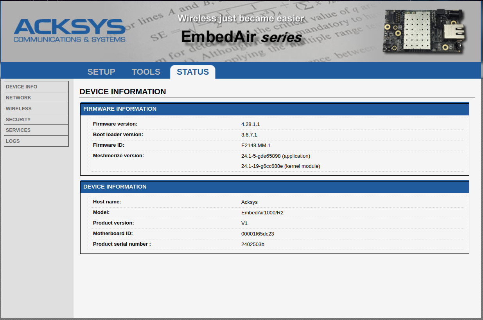This screenshot has height=320, width=483.
Task: Click the Meshmerize kernel module version text
Action: [x=280, y=166]
